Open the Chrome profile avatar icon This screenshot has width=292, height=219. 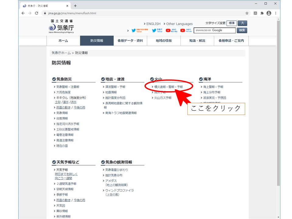coord(269,13)
